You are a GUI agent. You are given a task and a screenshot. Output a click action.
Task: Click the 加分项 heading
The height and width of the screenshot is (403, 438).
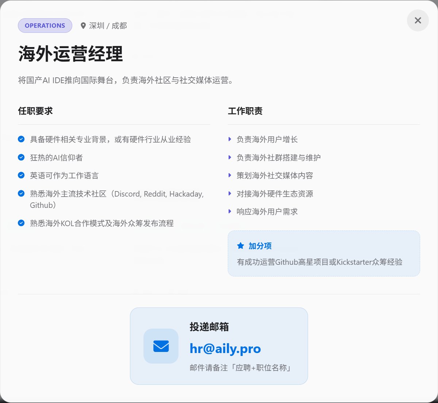point(260,246)
